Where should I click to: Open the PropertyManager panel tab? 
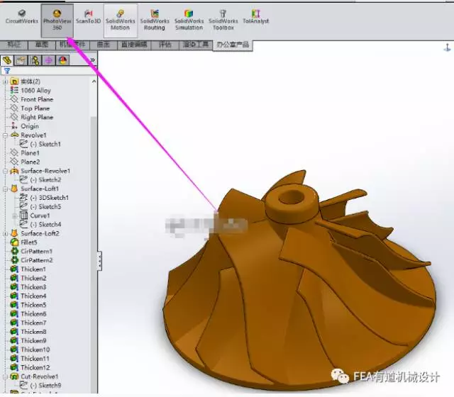coord(21,60)
